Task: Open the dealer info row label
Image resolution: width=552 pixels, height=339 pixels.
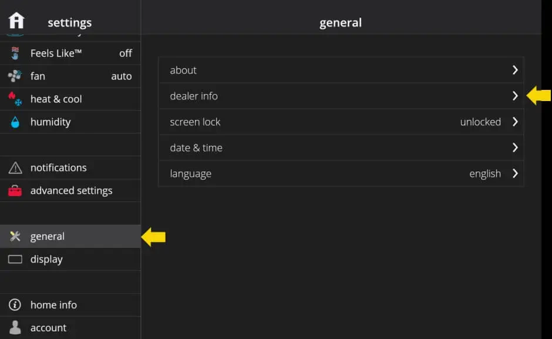Action: coord(194,96)
